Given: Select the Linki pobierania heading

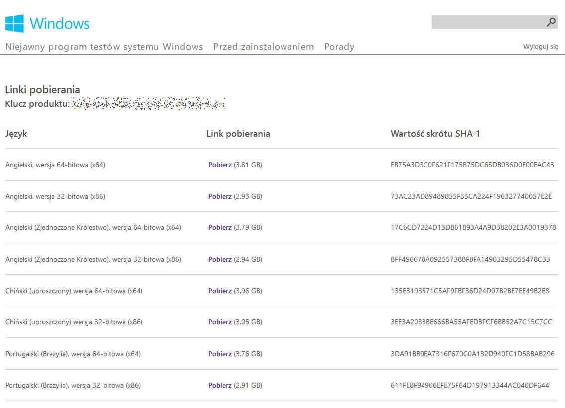Looking at the screenshot, I should (42, 89).
